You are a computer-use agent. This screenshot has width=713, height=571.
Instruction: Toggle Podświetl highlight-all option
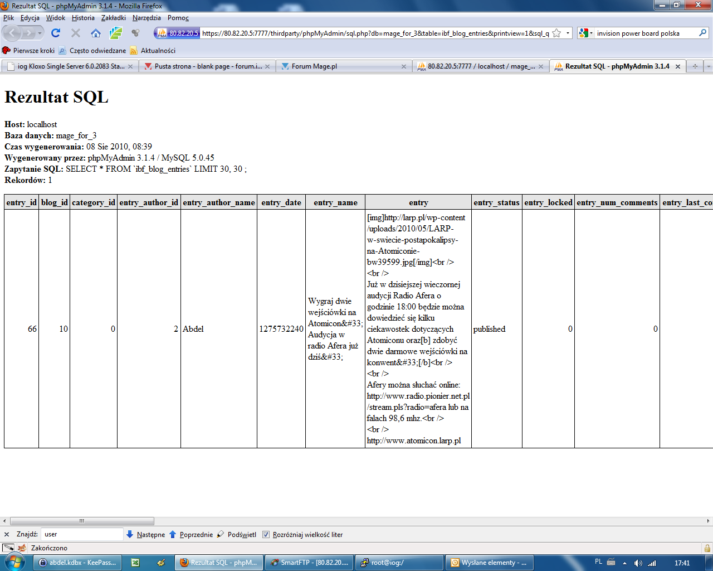point(237,534)
